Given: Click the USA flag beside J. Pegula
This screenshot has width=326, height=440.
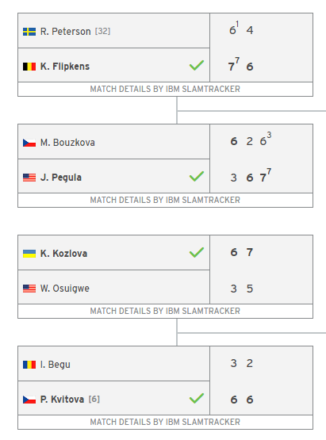Looking at the screenshot, I should [x=29, y=178].
